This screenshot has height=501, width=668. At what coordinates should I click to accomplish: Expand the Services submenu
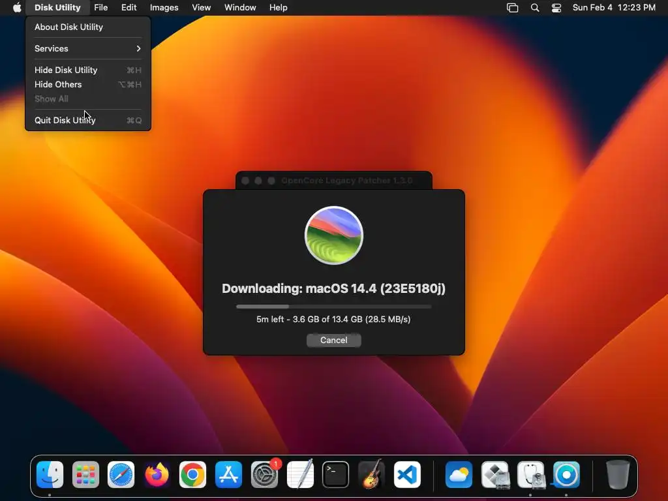(x=88, y=48)
